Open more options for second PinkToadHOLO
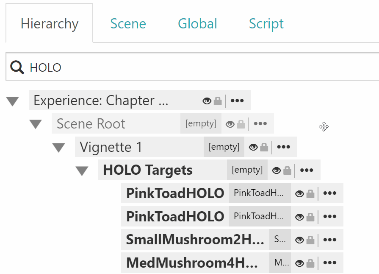The height and width of the screenshot is (274, 379). [330, 216]
